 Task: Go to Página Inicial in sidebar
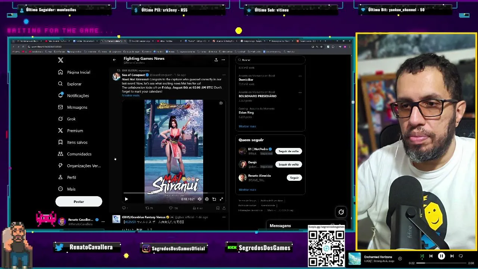[x=74, y=72]
